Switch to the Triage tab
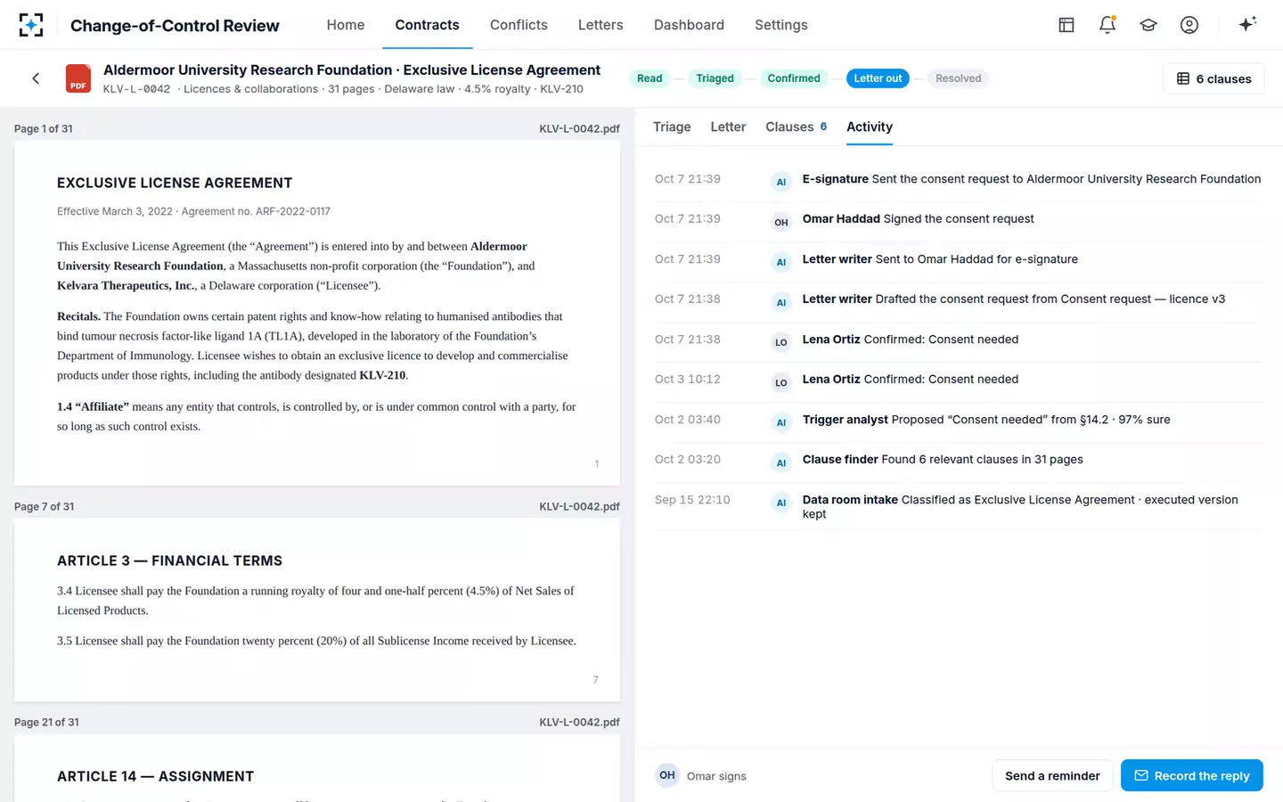Image resolution: width=1283 pixels, height=802 pixels. (x=672, y=127)
